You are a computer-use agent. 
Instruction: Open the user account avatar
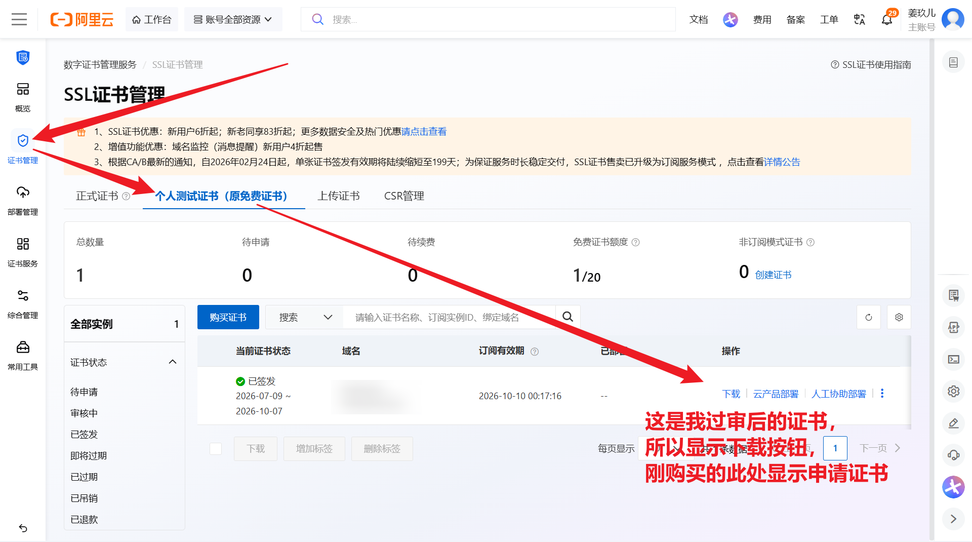pos(953,19)
